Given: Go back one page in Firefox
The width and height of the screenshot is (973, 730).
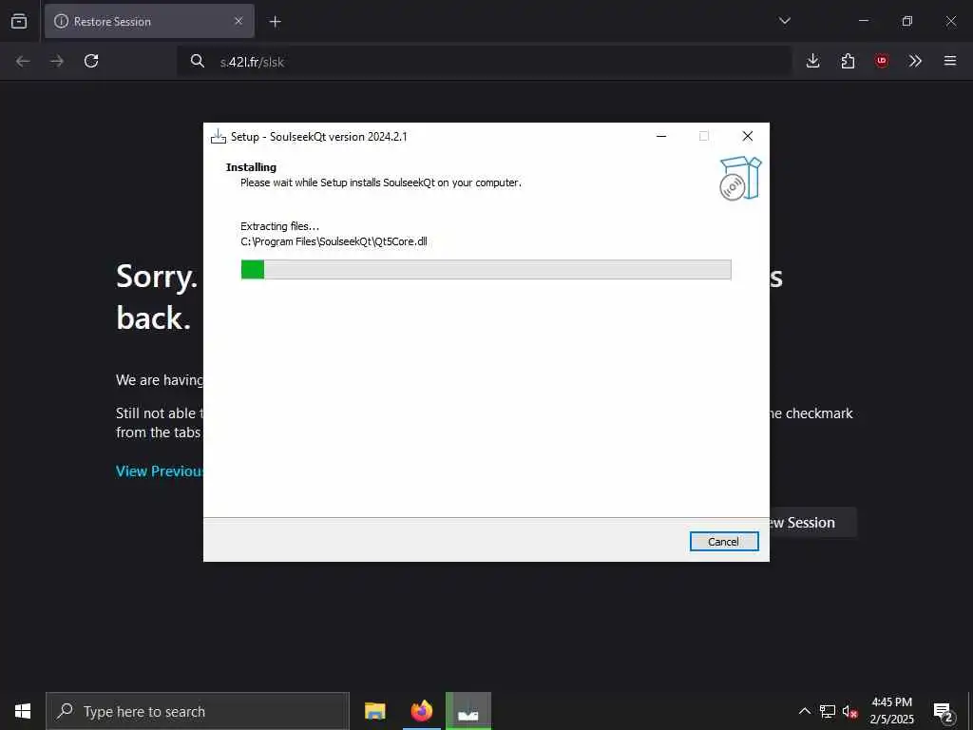Looking at the screenshot, I should click(x=23, y=61).
